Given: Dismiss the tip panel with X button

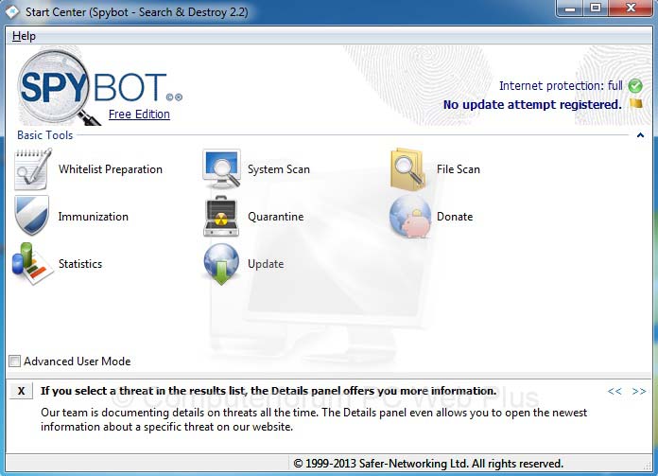Looking at the screenshot, I should (21, 391).
